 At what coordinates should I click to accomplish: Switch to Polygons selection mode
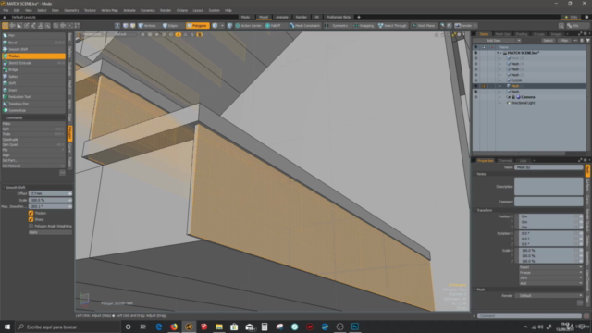point(197,25)
